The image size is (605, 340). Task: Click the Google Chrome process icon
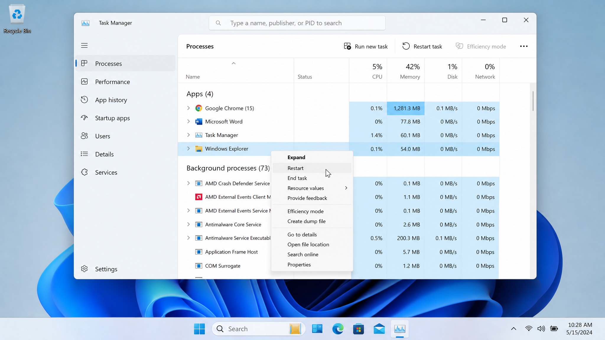click(199, 108)
